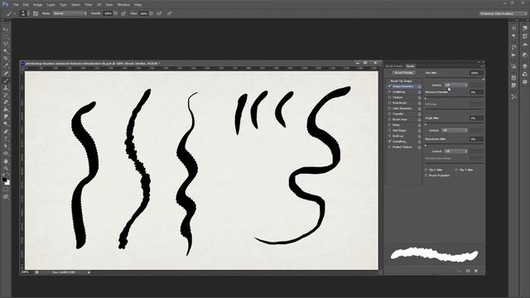Click the Minimum Diameter value field
Viewport: 530px width, 298px height.
tap(477, 92)
